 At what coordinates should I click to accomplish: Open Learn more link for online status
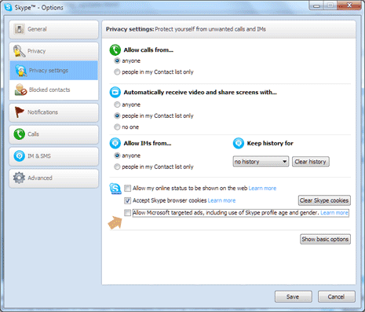pos(262,188)
